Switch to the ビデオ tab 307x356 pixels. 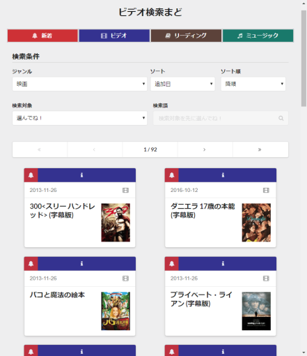pos(114,36)
